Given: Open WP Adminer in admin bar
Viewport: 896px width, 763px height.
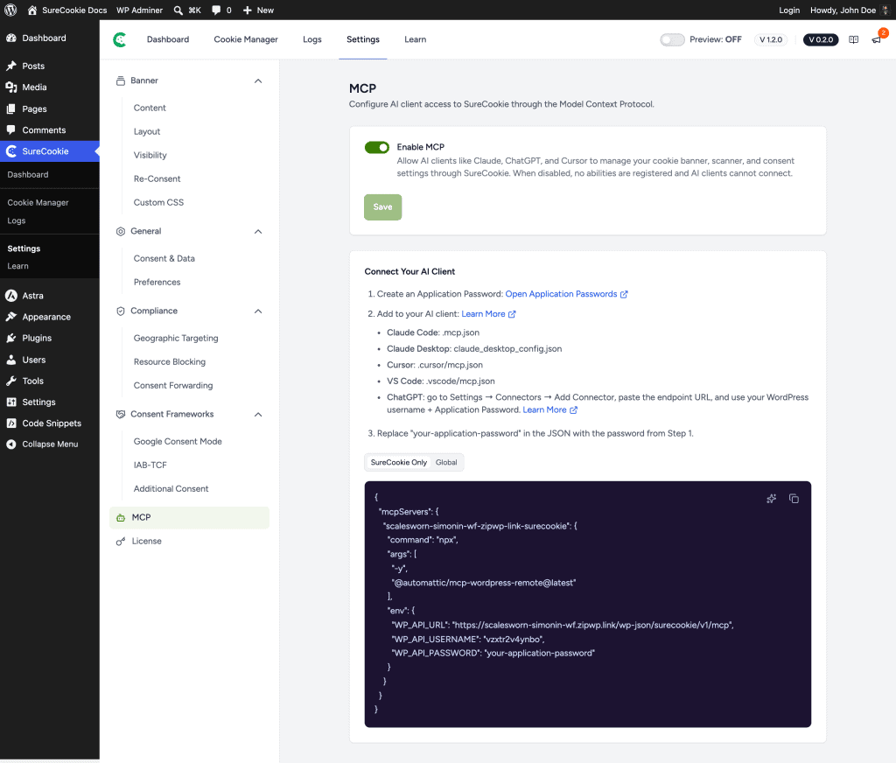Looking at the screenshot, I should pyautogui.click(x=139, y=10).
